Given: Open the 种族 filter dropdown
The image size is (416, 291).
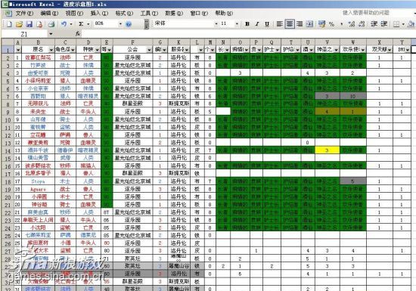Looking at the screenshot, I should pos(97,50).
